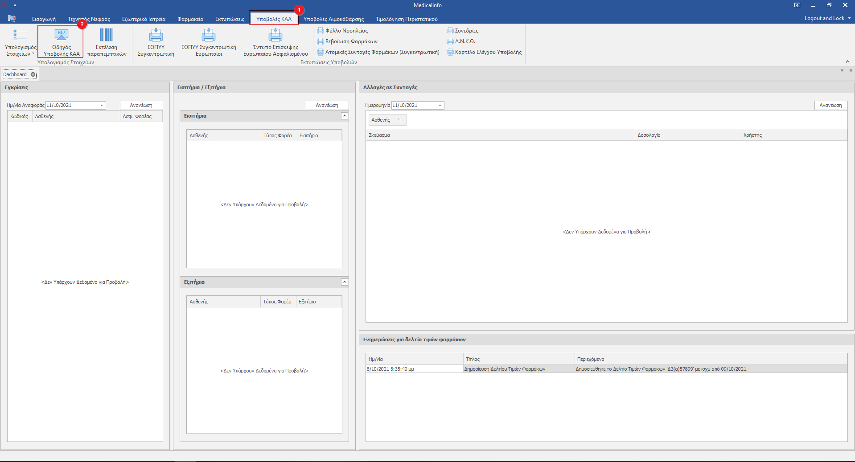The width and height of the screenshot is (855, 462).
Task: Switch to Φαρμακείο ribbon tab
Action: pos(190,19)
